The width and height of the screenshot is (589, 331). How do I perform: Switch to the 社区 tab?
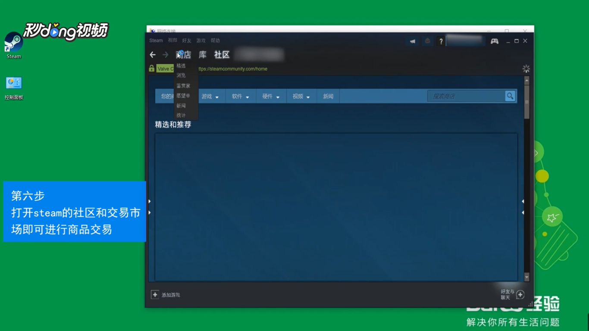pyautogui.click(x=222, y=55)
